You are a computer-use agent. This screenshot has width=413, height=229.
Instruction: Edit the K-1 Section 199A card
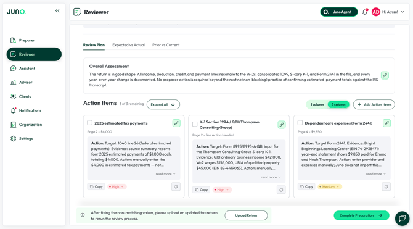coord(282,125)
